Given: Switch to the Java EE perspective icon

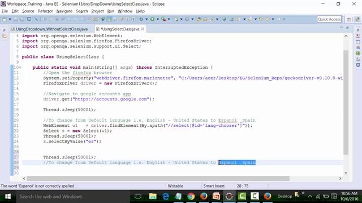Looking at the screenshot, I should pyautogui.click(x=357, y=19).
